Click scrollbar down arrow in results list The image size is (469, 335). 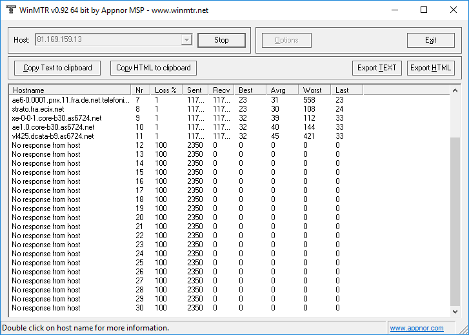[455, 312]
